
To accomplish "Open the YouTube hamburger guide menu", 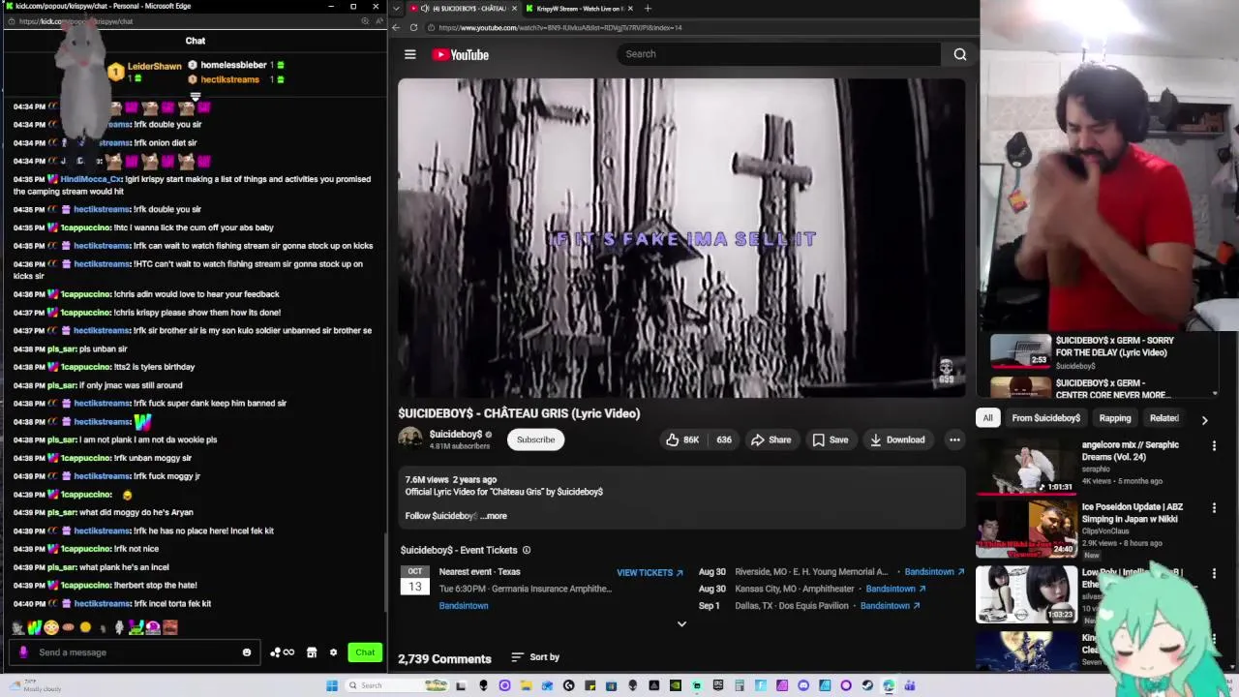I will click(x=410, y=54).
